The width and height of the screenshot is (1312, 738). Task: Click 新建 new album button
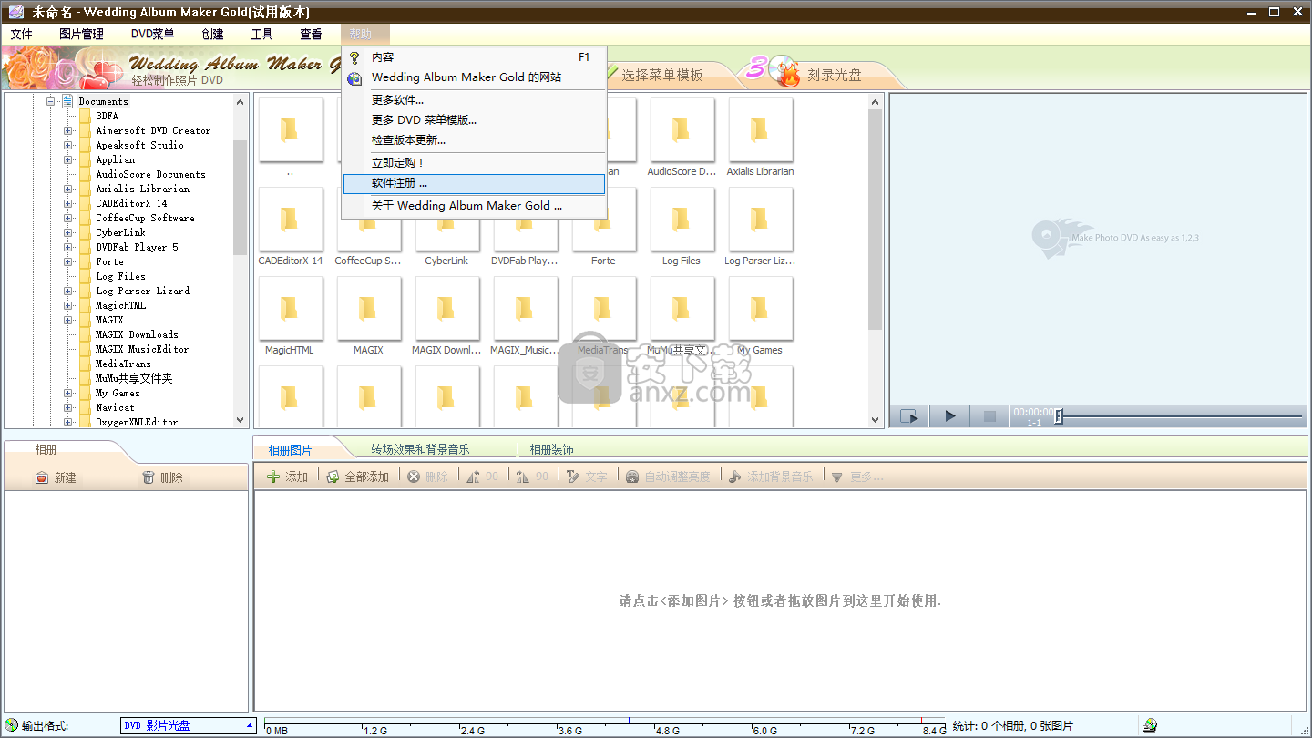coord(56,477)
